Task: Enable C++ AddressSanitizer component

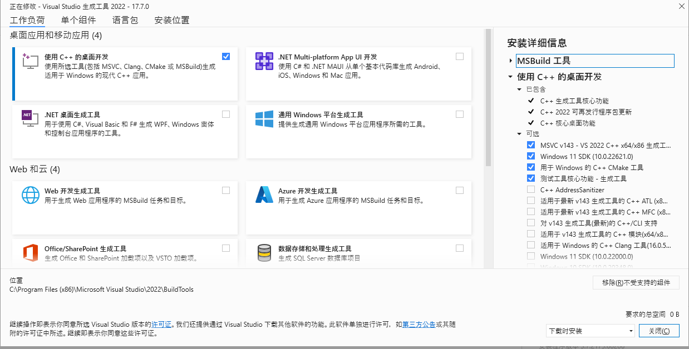Action: pyautogui.click(x=531, y=189)
